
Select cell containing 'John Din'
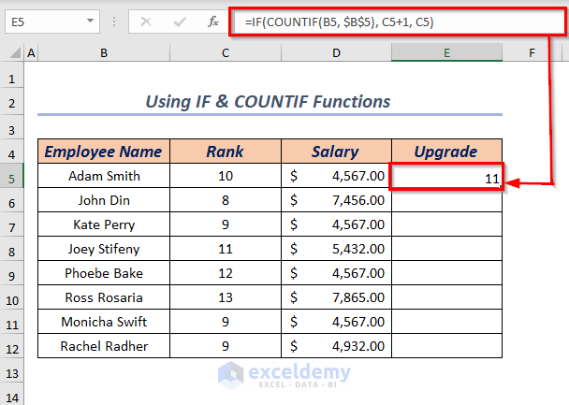tap(104, 200)
